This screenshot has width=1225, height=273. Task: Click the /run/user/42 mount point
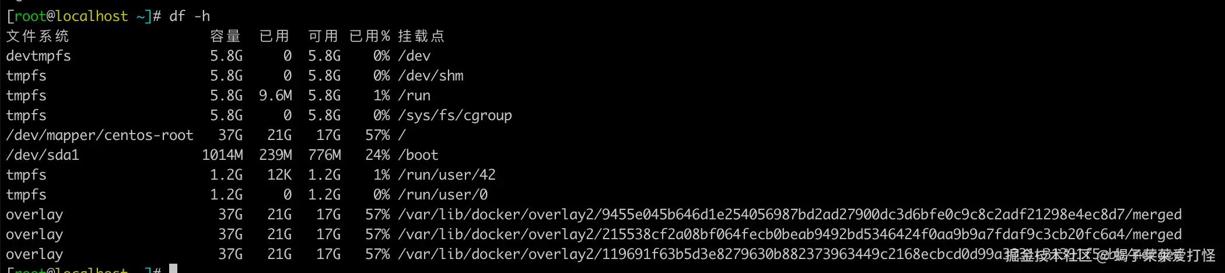click(446, 175)
